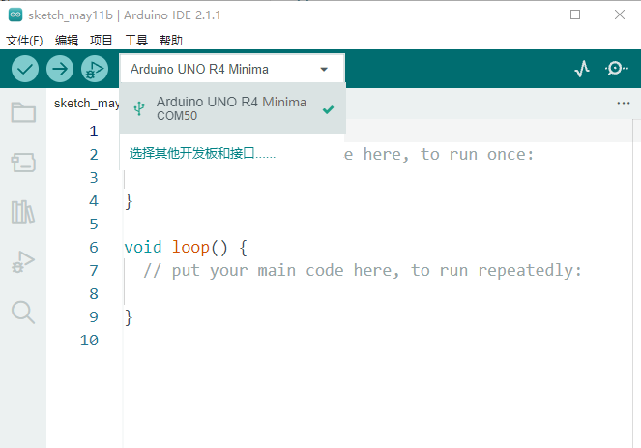Click line number 6 in gutter
641x448 pixels.
(x=94, y=247)
